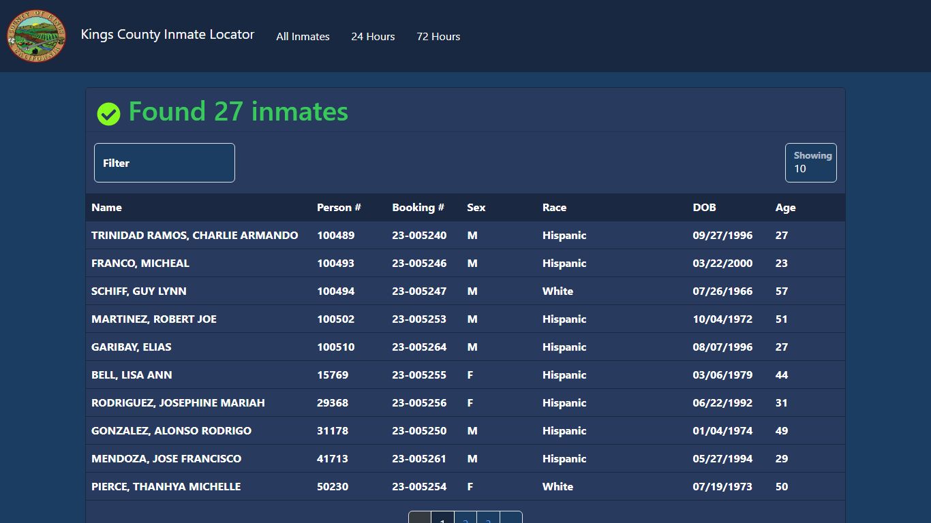The width and height of the screenshot is (931, 523).
Task: Click DOB 07/26/1966 cell
Action: point(722,291)
